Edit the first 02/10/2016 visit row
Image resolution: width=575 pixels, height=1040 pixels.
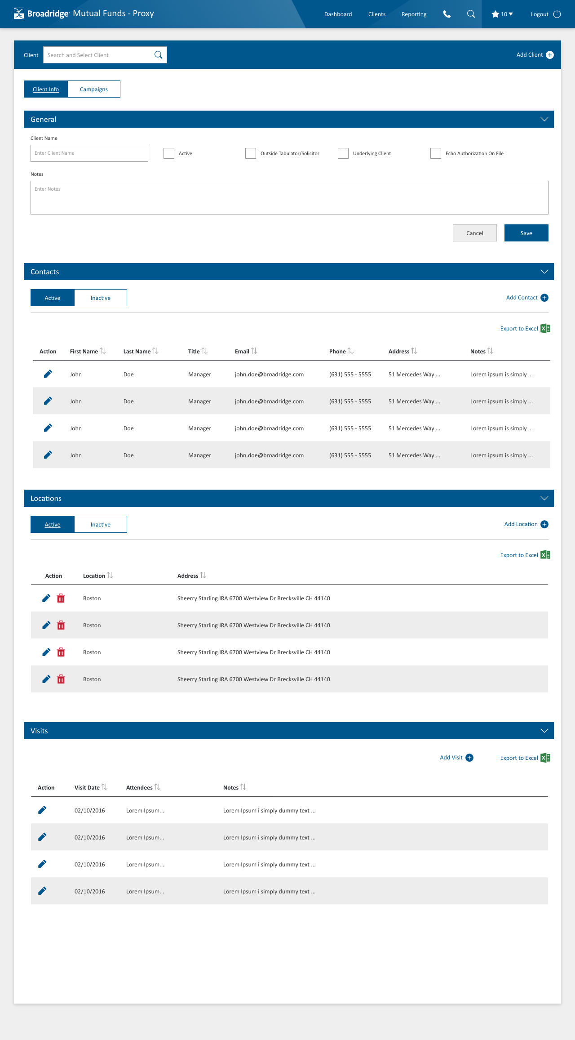42,810
